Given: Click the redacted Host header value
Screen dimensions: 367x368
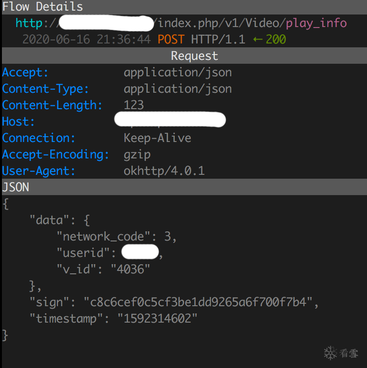Looking at the screenshot, I should (170, 120).
